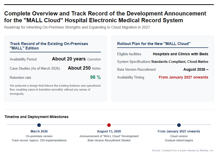
Task: Click the dark blue March 2026 timeline dot
Action: tap(39, 125)
